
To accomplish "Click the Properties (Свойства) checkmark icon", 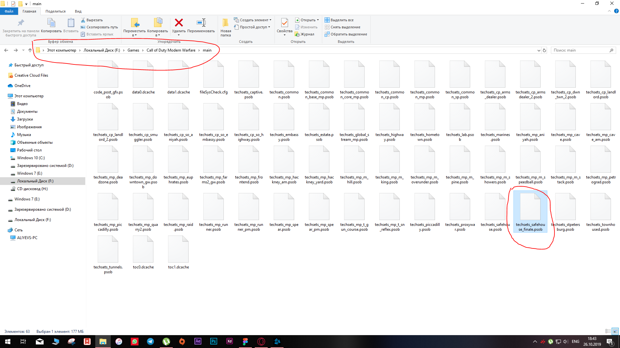I will [284, 23].
